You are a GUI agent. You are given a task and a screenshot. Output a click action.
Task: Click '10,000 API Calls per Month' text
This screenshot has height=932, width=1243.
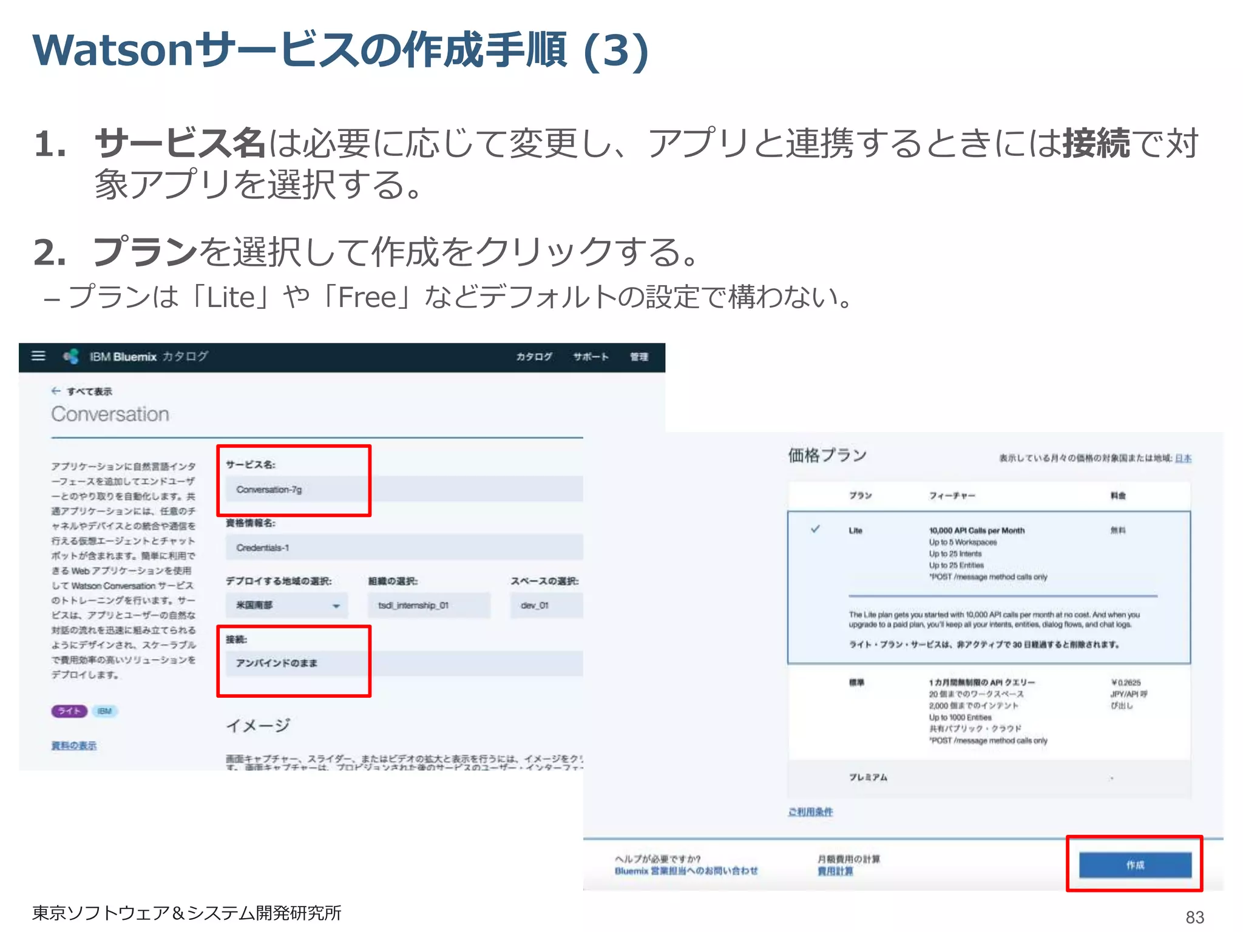[x=977, y=530]
